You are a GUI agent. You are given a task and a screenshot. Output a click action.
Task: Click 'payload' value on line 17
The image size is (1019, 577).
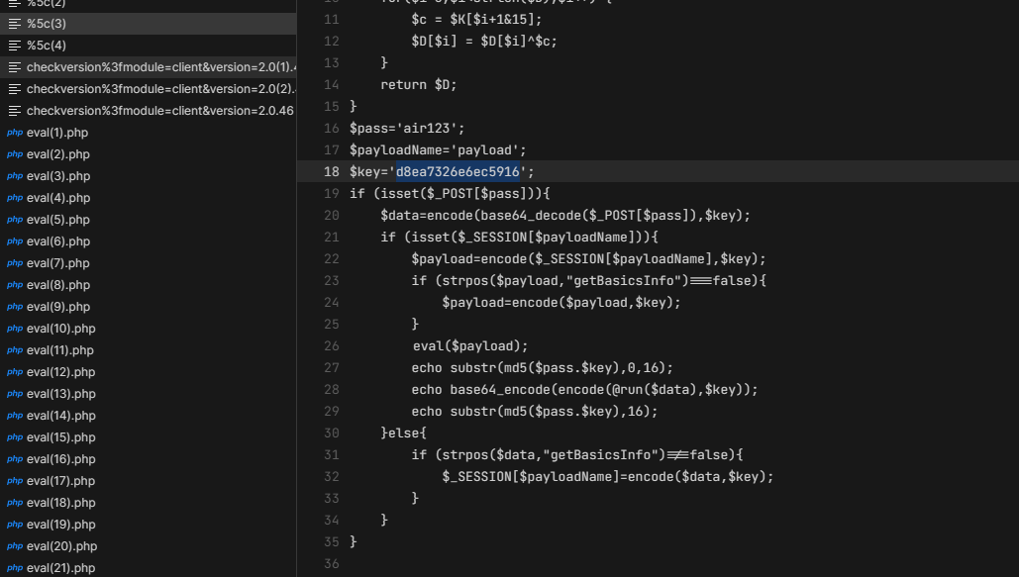click(484, 150)
